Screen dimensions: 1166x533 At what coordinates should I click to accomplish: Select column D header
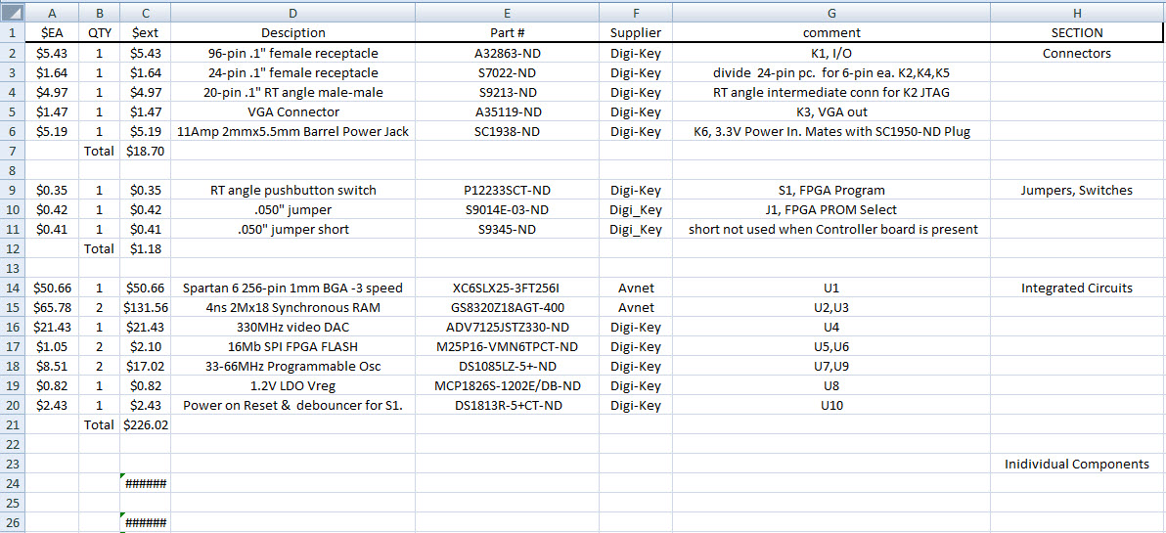click(292, 13)
